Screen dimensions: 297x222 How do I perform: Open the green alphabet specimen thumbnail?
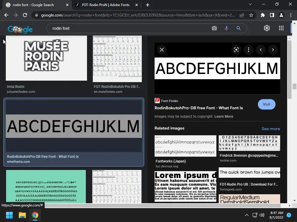tap(46, 186)
